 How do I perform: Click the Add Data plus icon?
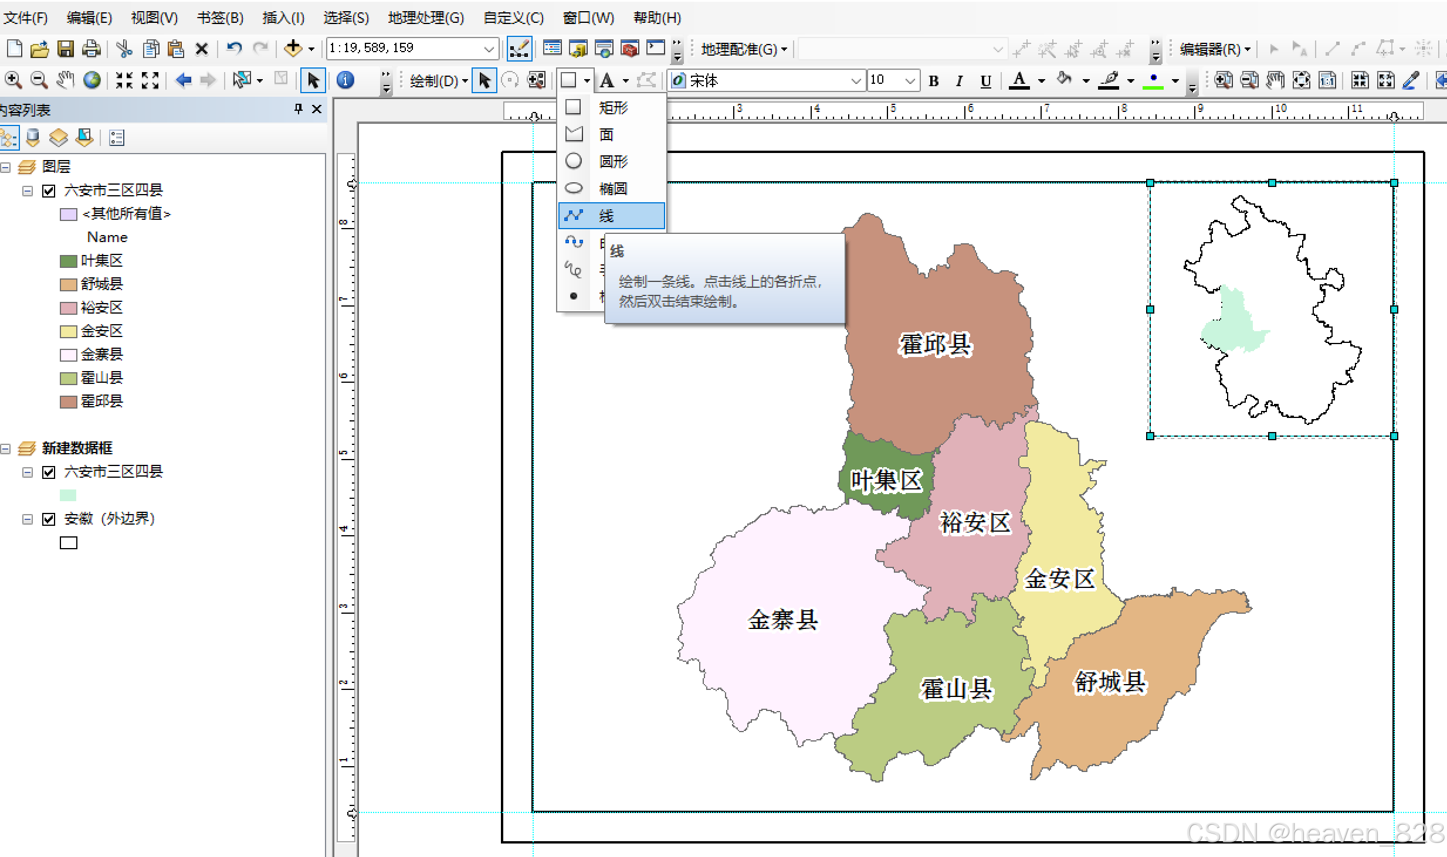click(293, 49)
